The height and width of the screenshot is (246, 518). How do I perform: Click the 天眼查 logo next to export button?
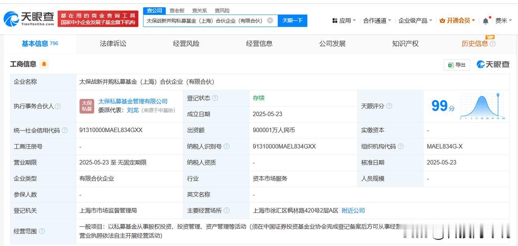coord(493,65)
